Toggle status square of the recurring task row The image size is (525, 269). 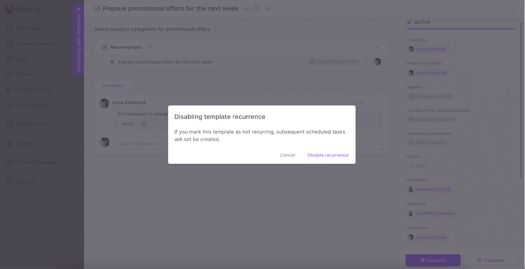112,62
